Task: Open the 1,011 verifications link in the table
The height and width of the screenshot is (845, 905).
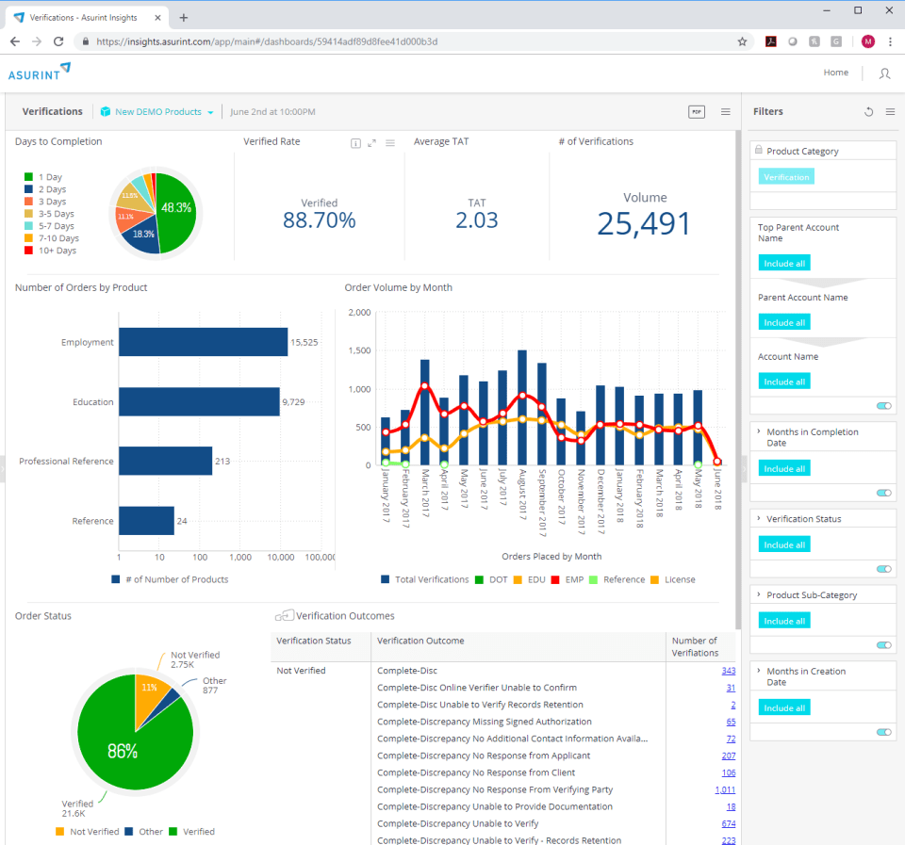Action: pos(724,789)
